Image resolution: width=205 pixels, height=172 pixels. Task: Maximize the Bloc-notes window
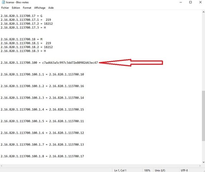pos(191,3)
